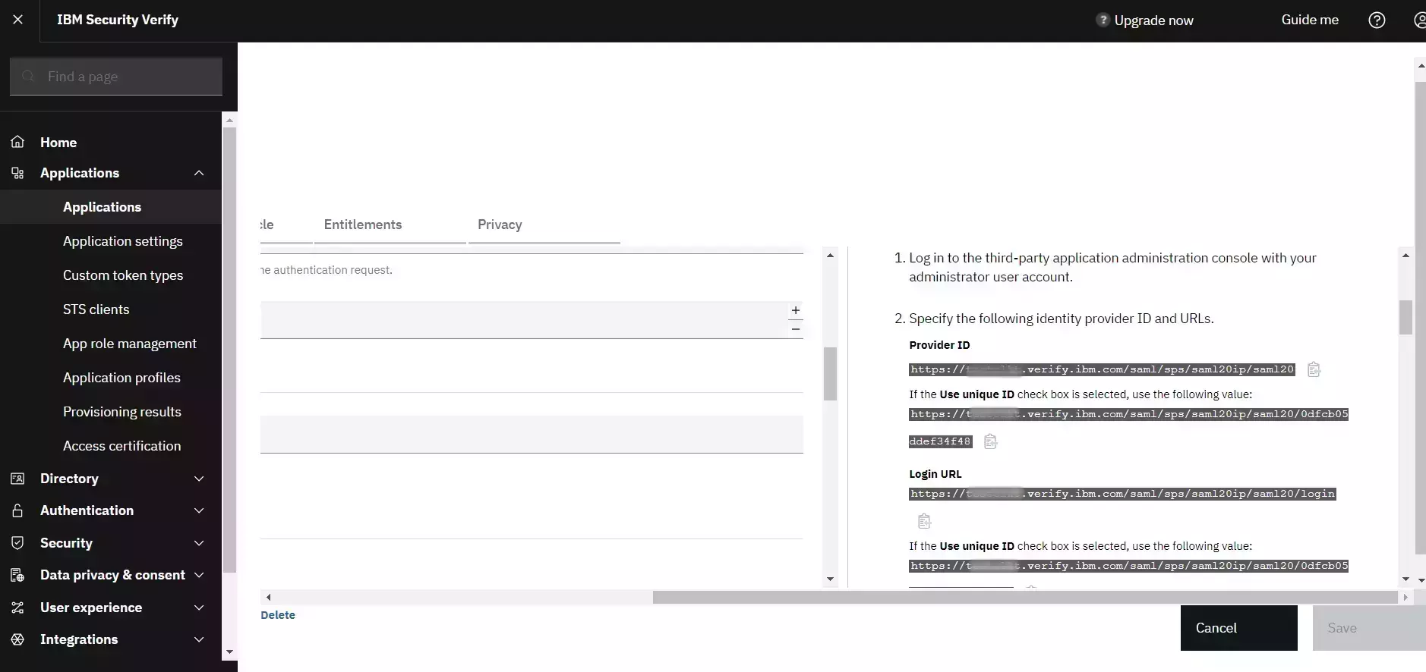Collapse the Applications section chevron
This screenshot has height=672, width=1426.
tap(199, 173)
